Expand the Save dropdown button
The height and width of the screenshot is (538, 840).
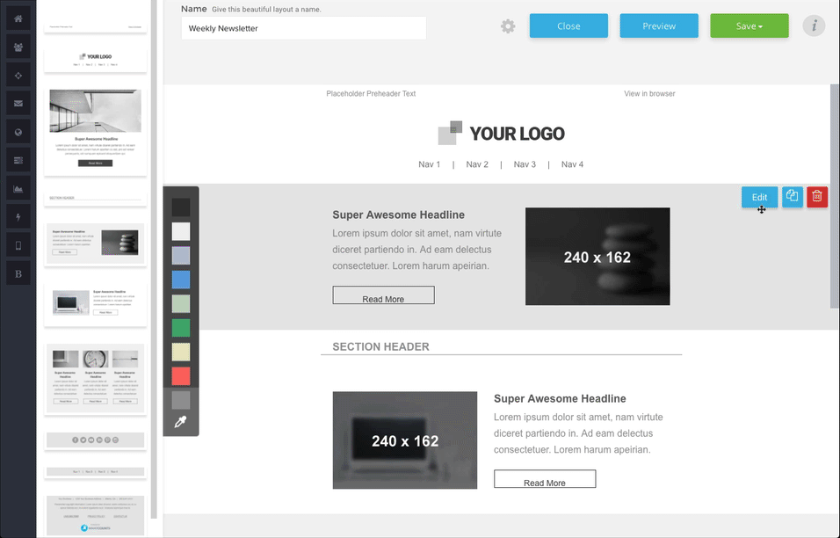coord(749,26)
